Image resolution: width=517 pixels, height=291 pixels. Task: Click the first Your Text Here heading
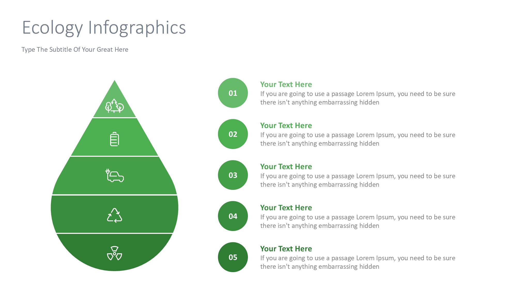(286, 84)
